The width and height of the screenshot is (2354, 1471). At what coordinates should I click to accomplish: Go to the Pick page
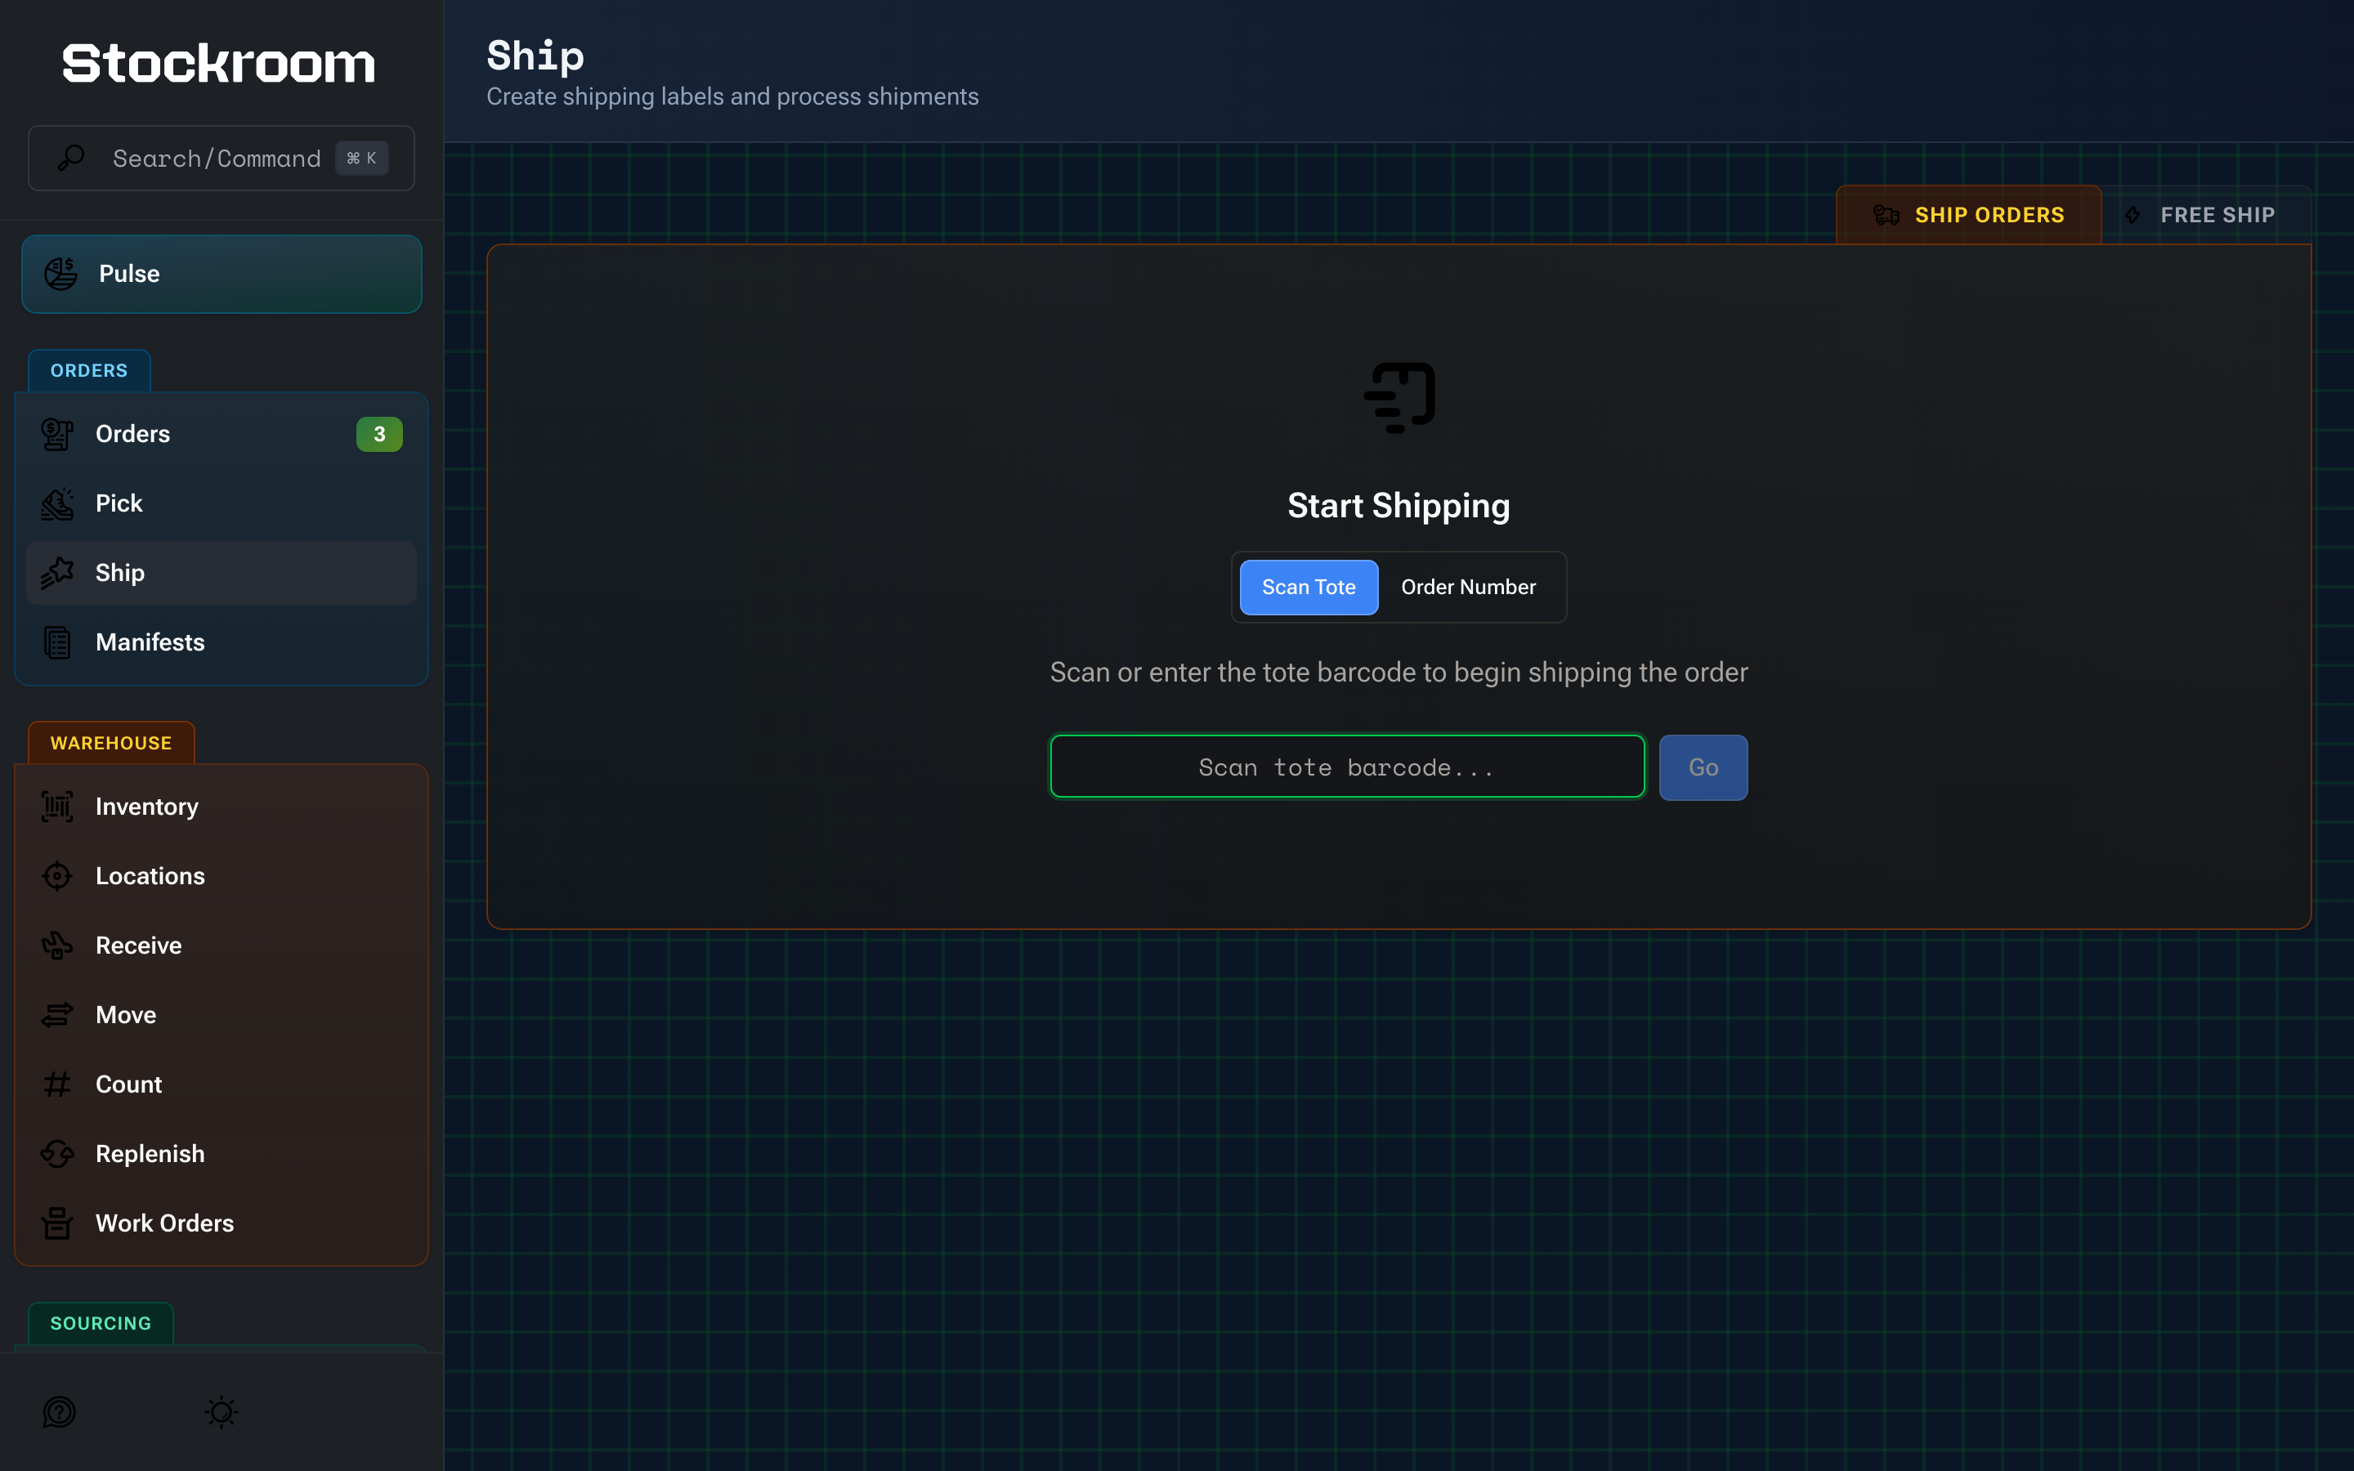pyautogui.click(x=222, y=503)
